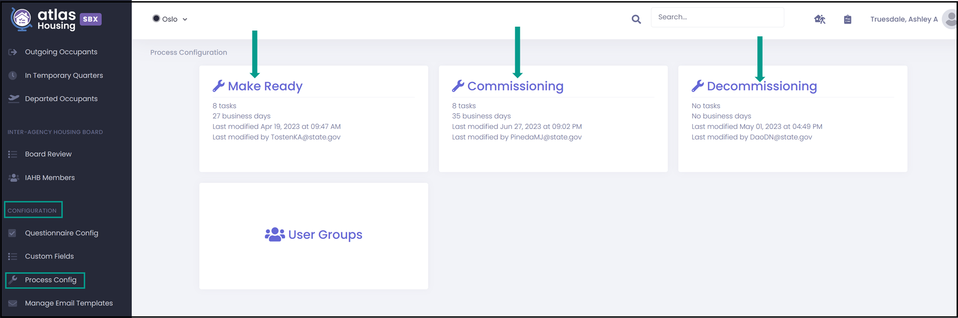Click the INTER-AGENCY HOUSING BOARD section label

[x=55, y=132]
